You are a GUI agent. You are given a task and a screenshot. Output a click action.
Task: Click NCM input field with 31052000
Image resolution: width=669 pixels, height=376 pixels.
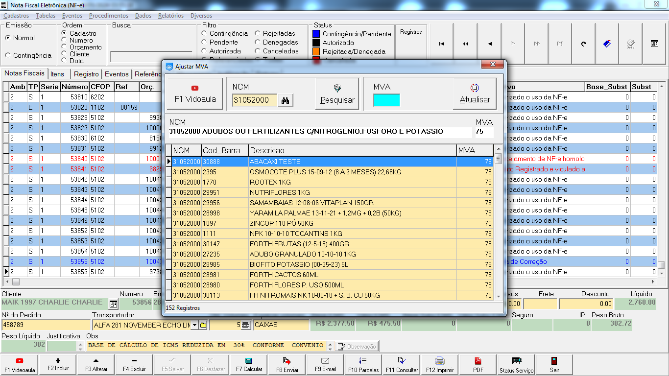pos(255,100)
